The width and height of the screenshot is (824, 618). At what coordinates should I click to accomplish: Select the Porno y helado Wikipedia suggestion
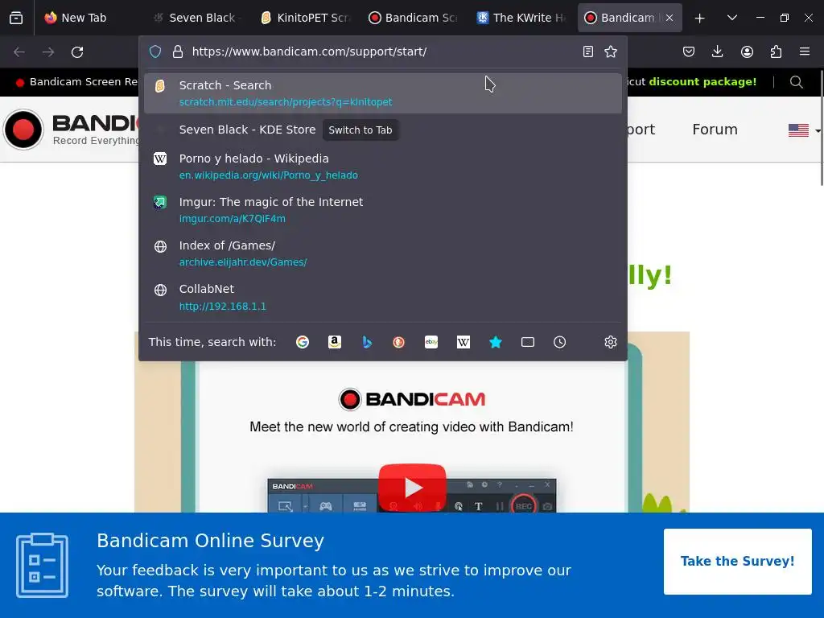click(382, 166)
